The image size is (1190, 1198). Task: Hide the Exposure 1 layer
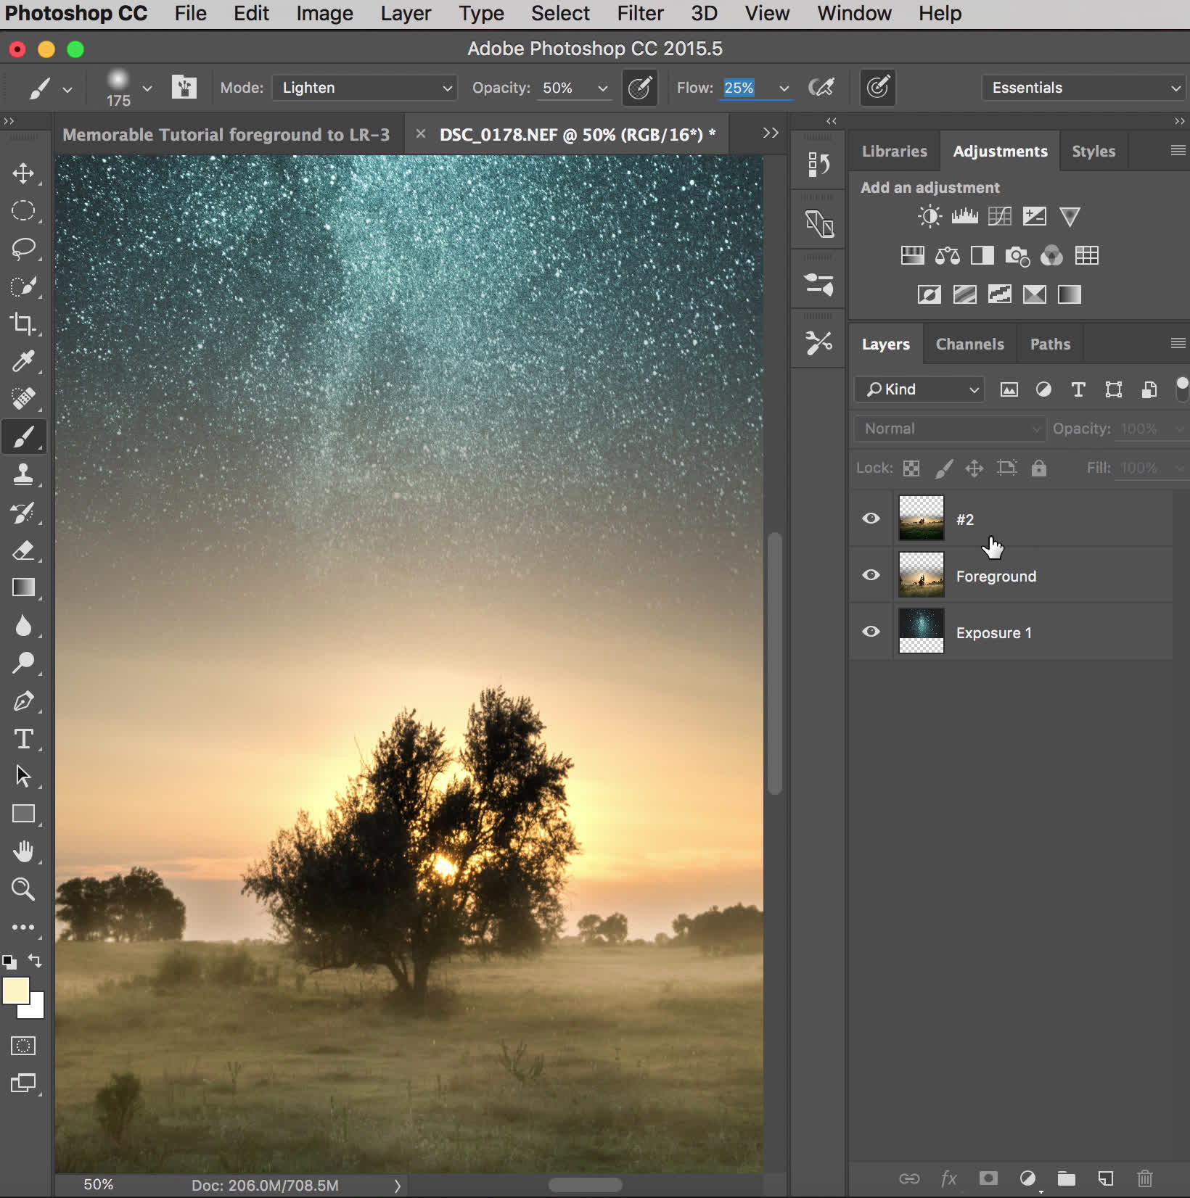click(871, 632)
